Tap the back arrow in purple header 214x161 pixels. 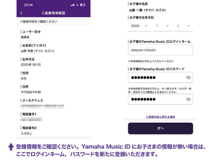click(x=21, y=13)
